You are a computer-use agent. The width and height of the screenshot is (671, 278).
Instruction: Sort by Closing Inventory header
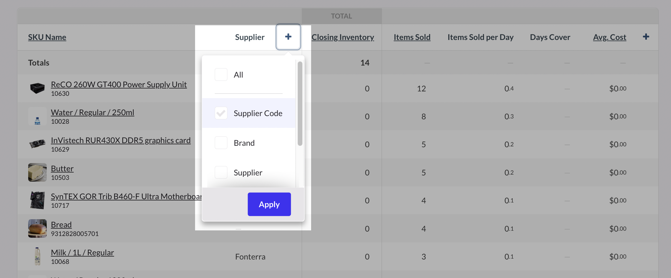coord(343,37)
